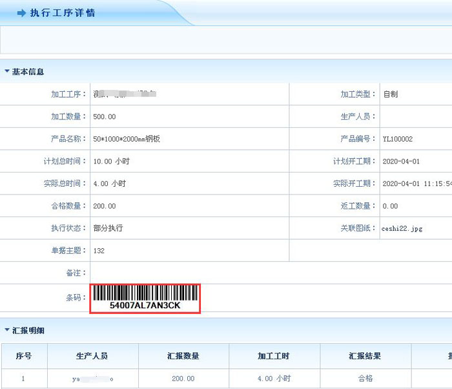Click the 加工工时 column header
The width and height of the screenshot is (452, 389).
[x=274, y=356]
